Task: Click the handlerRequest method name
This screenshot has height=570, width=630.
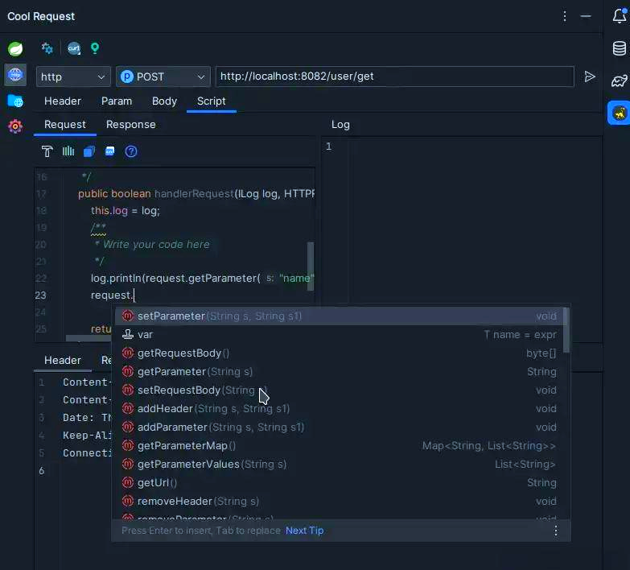Action: (x=194, y=194)
